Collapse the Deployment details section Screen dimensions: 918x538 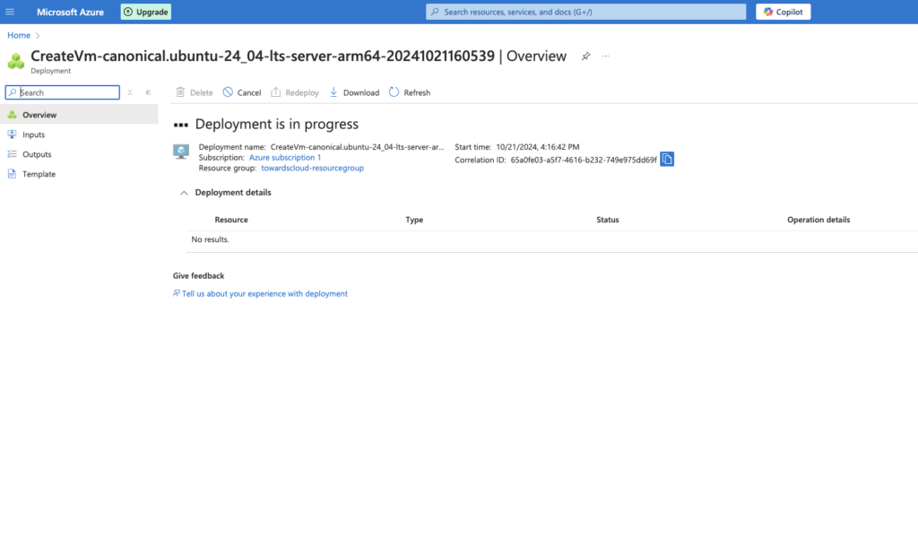pyautogui.click(x=184, y=193)
